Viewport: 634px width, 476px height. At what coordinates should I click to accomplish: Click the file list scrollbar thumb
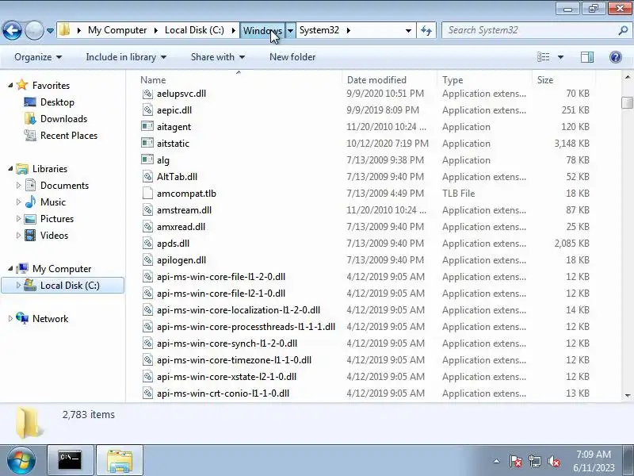click(627, 103)
